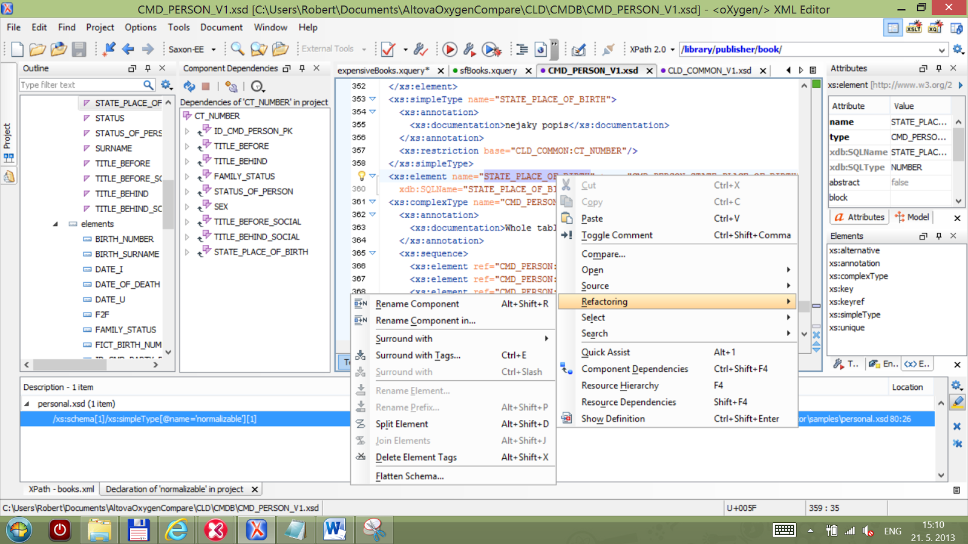Click the Configure transformation scenario wrench icon
This screenshot has height=544, width=968.
469,49
